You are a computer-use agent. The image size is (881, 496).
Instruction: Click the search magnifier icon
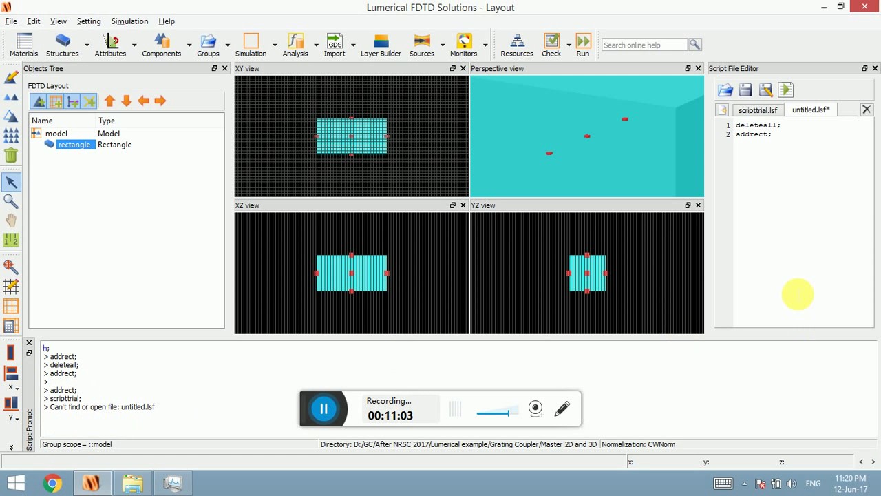point(694,45)
